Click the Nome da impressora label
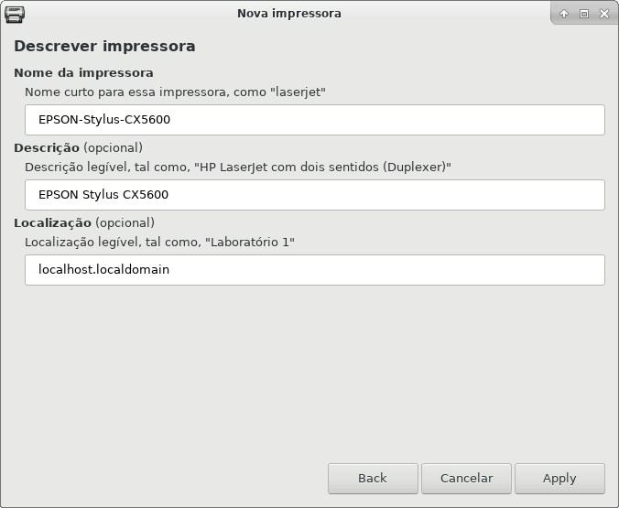Viewport: 619px width, 508px height. (83, 73)
